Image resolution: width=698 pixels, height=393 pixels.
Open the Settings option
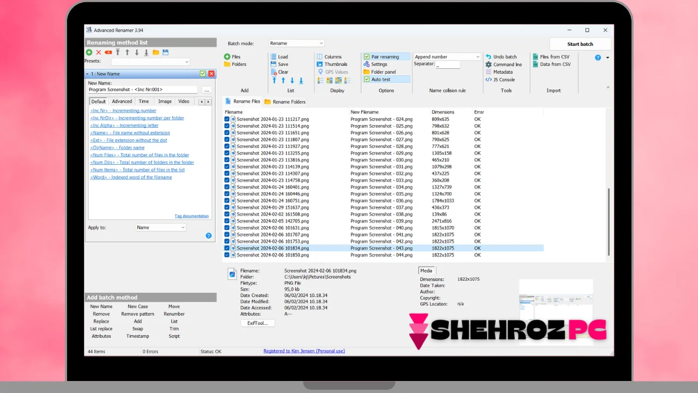click(x=375, y=64)
